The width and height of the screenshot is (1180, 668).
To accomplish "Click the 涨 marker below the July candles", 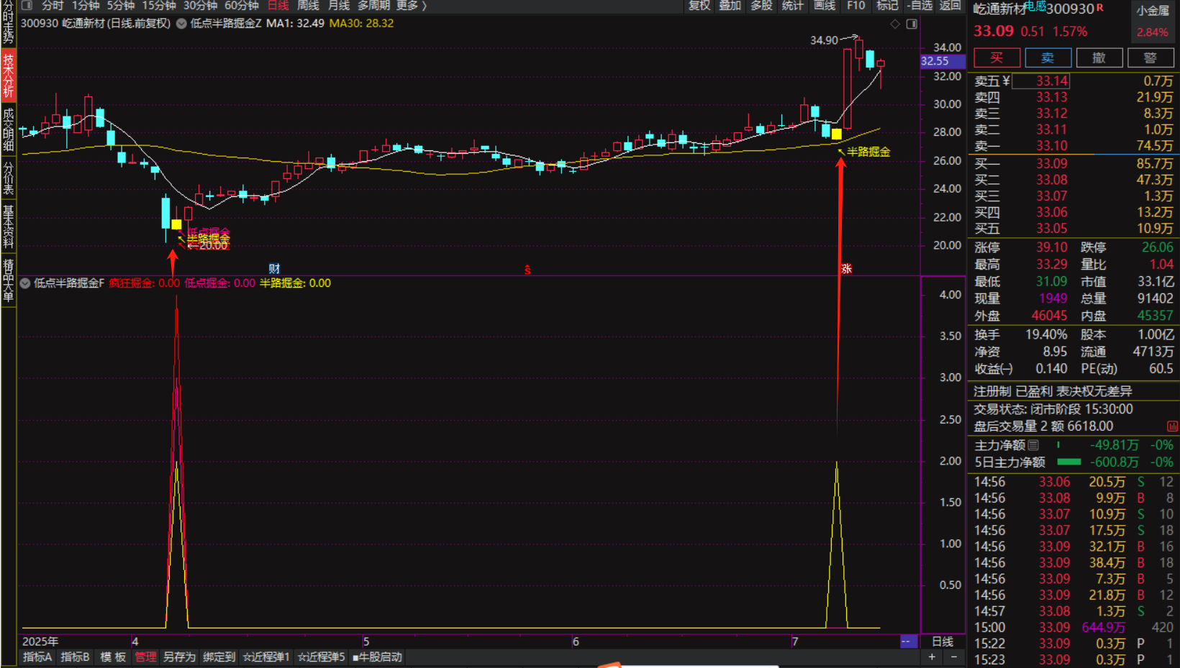I will pyautogui.click(x=846, y=269).
